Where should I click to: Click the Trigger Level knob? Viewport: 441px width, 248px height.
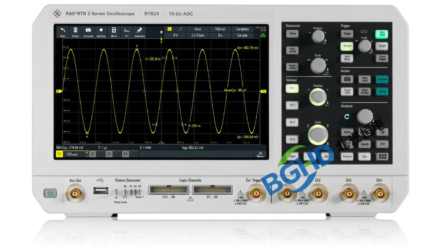click(365, 46)
